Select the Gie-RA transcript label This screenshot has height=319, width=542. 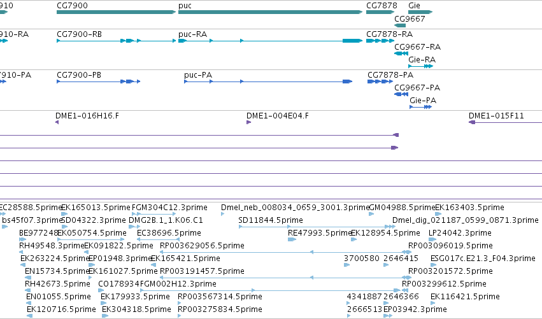coord(422,60)
